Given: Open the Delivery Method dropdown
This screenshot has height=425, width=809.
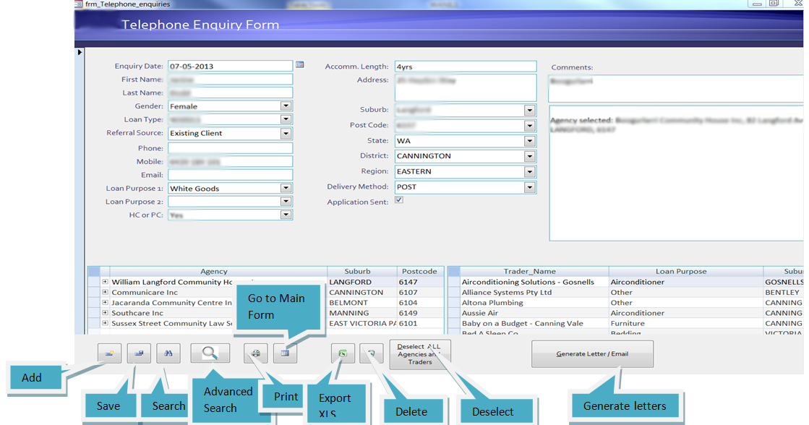Looking at the screenshot, I should click(x=528, y=186).
